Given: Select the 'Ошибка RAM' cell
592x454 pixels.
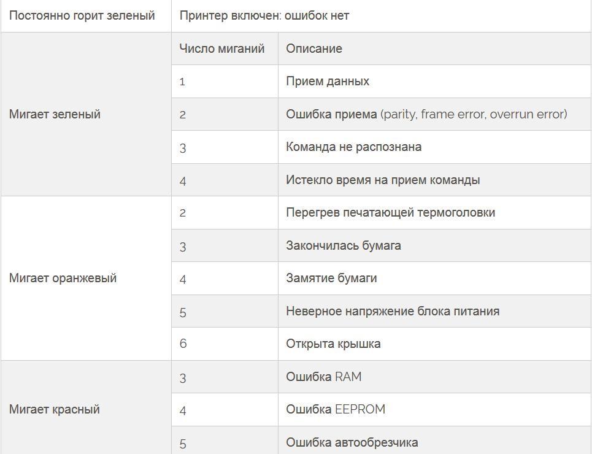Looking at the screenshot, I should tap(434, 377).
